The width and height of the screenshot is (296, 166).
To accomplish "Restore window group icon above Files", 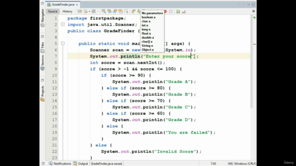I will pos(42,37).
